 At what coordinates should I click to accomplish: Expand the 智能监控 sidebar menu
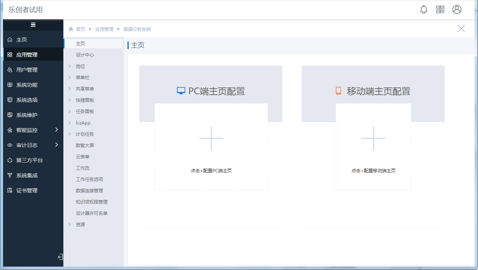point(57,130)
